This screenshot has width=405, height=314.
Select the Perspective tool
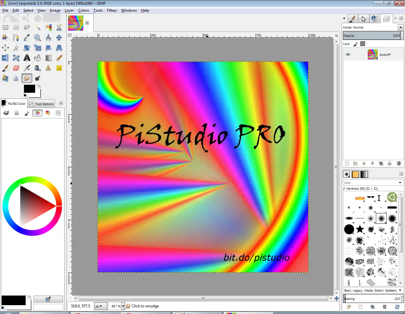59,48
